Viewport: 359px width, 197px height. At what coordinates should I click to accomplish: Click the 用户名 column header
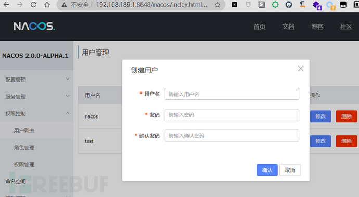tap(92, 95)
